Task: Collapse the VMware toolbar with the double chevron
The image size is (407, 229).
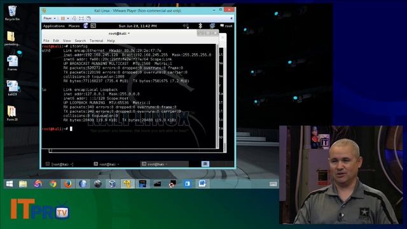Action: 231,18
